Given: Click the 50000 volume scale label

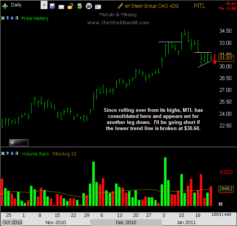Looking at the screenshot, I should pos(226,172).
